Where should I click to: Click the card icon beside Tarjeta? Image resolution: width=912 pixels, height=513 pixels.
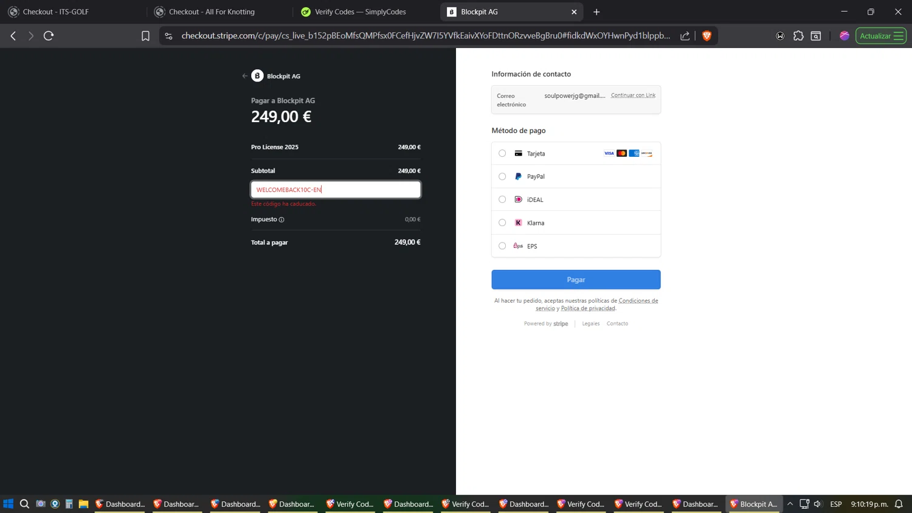point(518,153)
